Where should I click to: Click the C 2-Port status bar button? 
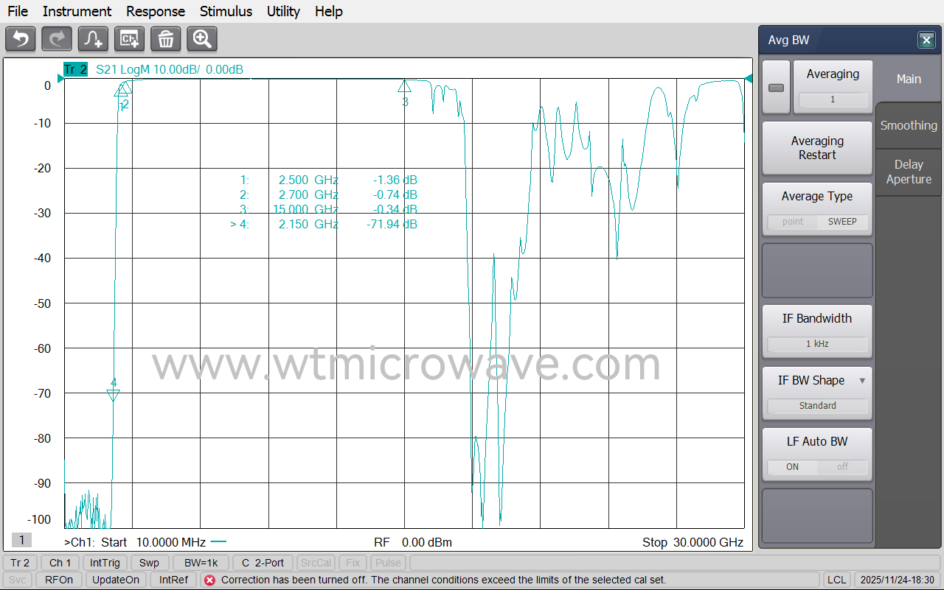pos(263,563)
